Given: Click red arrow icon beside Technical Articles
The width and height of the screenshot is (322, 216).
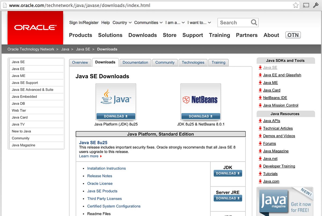Looking at the screenshot, I should click(x=260, y=128).
